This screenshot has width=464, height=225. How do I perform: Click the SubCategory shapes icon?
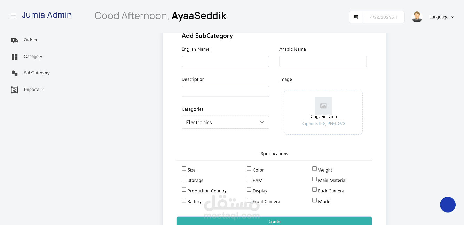tap(15, 73)
